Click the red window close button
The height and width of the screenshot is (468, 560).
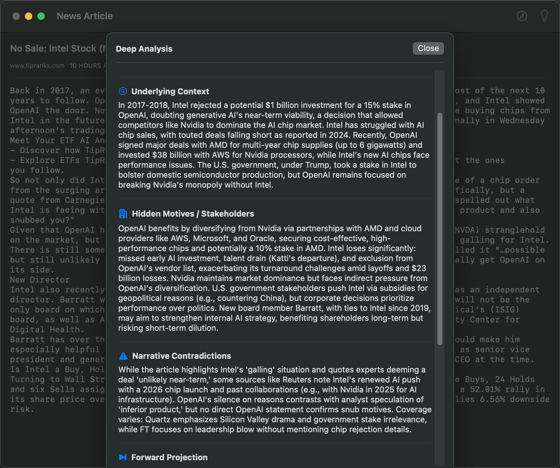16,16
